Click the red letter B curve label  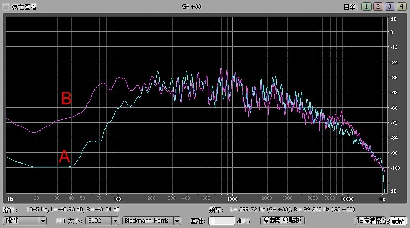tap(66, 99)
